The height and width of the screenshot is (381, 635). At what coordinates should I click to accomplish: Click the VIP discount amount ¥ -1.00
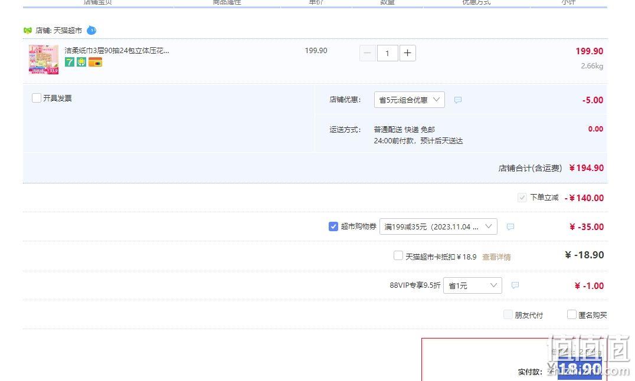pyautogui.click(x=589, y=286)
